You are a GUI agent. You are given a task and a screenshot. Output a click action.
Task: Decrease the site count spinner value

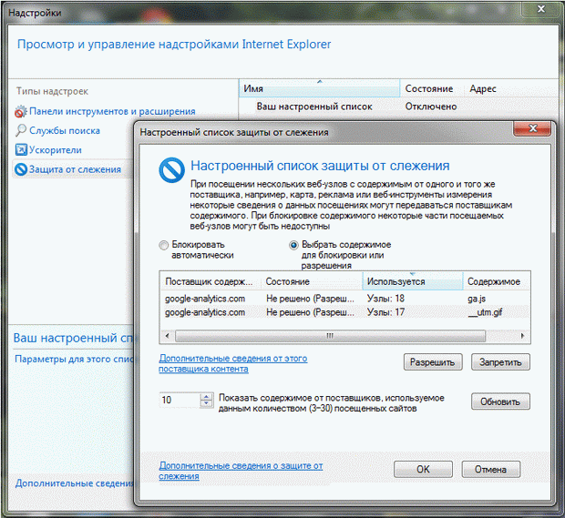207,404
